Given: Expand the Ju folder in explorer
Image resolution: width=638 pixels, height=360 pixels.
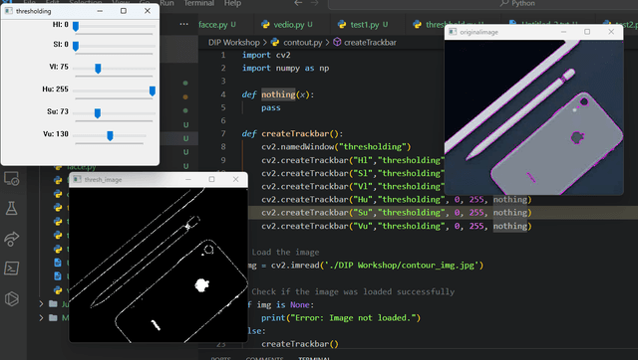Looking at the screenshot, I should point(41,303).
